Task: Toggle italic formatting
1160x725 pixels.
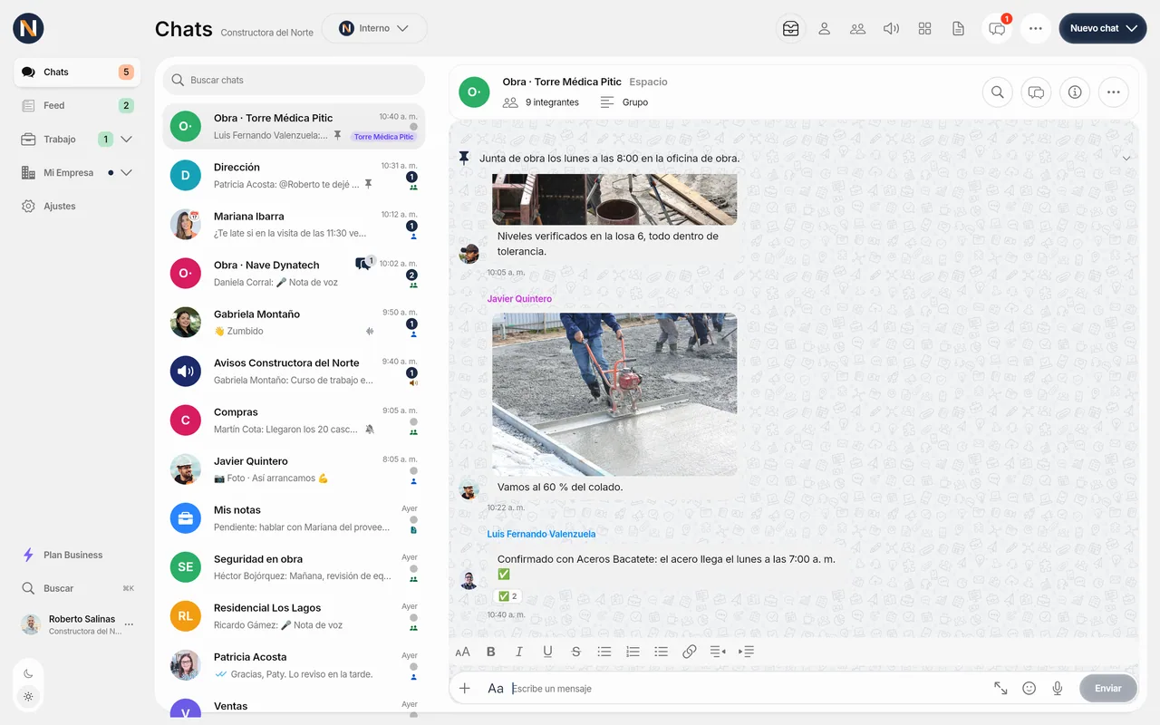Action: pos(519,652)
